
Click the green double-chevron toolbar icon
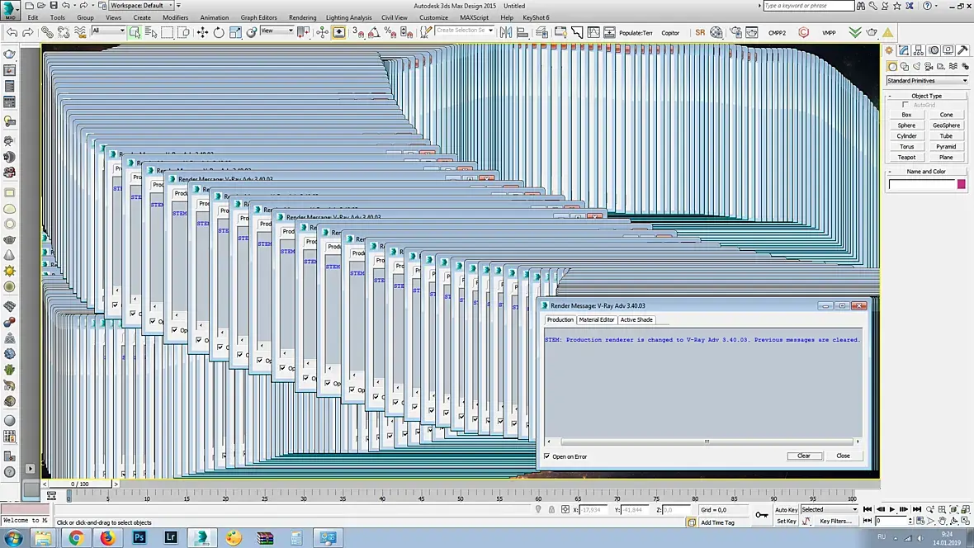coord(855,32)
